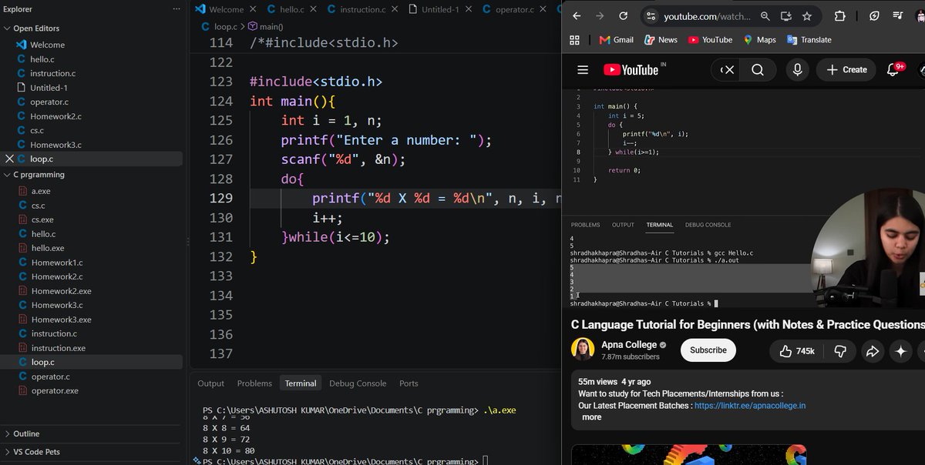Open the media controls icon in Chrome
Viewport: 925px width, 465px height.
pos(899,16)
